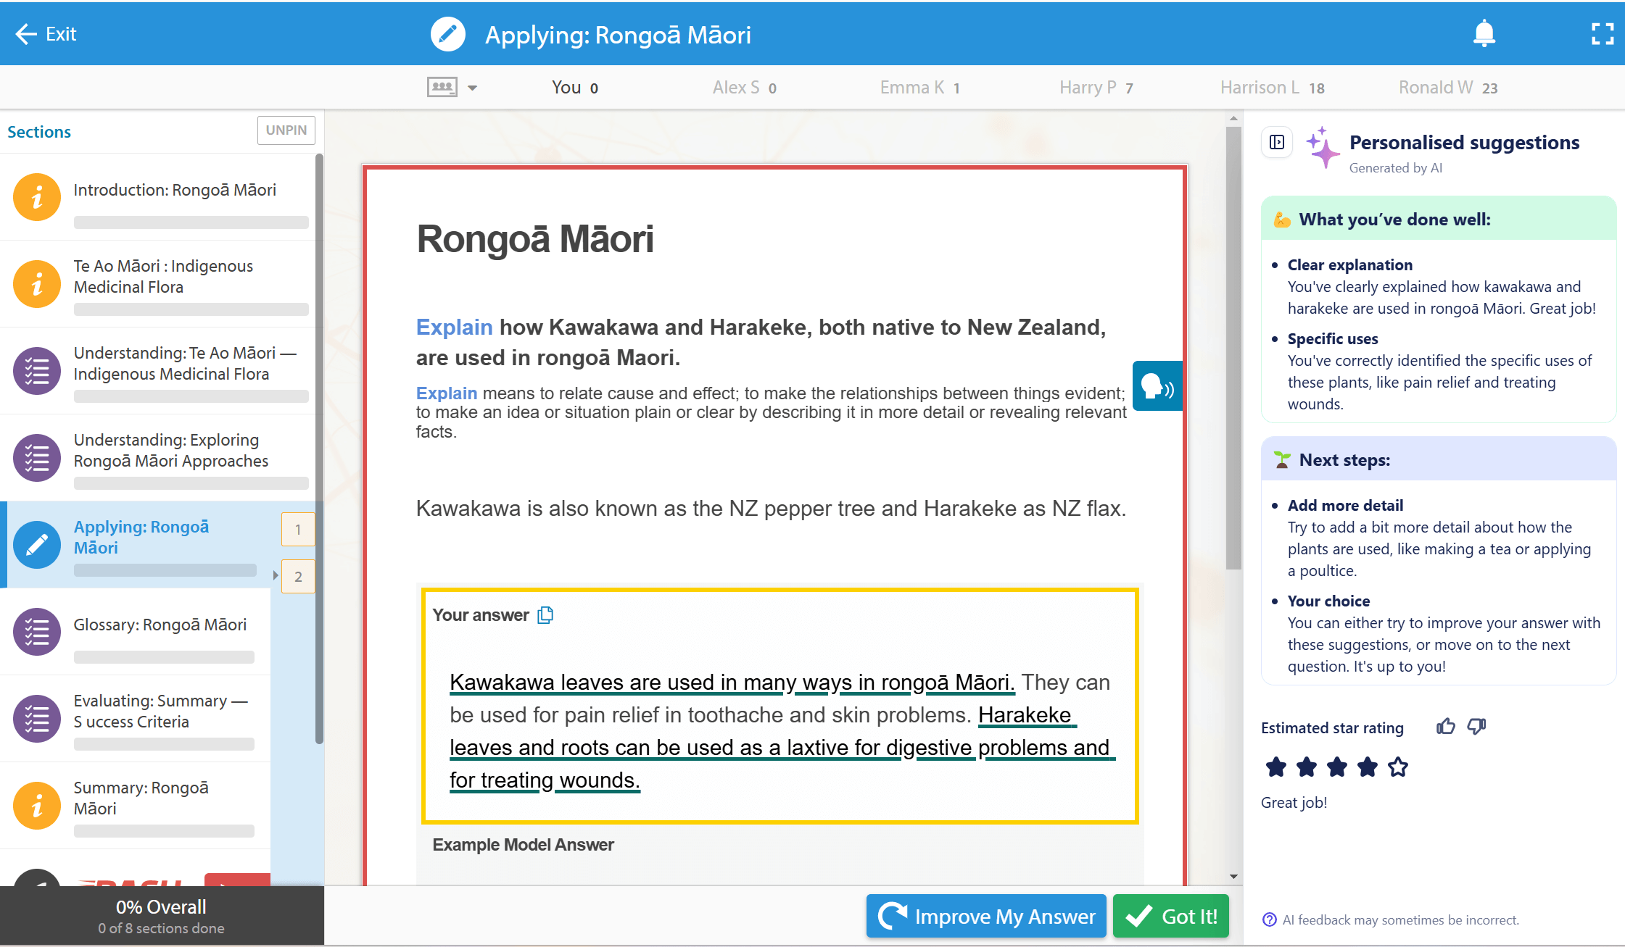This screenshot has height=947, width=1625.
Task: Click thumbs up on star rating
Action: (1445, 726)
